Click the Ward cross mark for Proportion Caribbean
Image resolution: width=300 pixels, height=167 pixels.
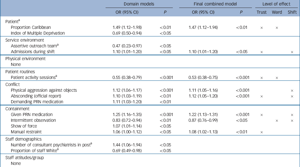(x=277, y=28)
